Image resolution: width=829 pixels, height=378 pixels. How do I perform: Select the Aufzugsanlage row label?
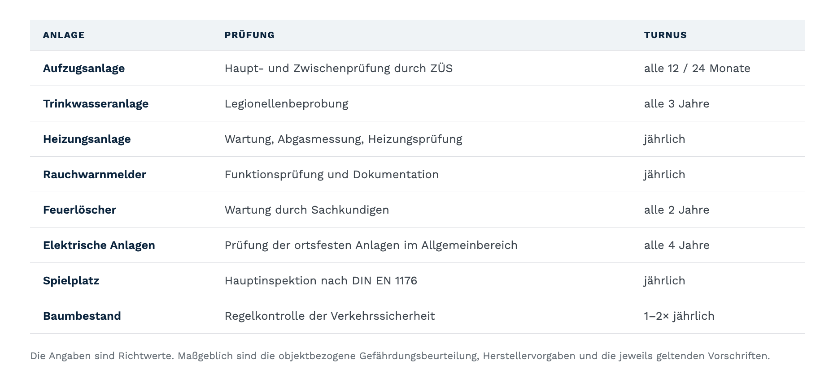pos(84,69)
